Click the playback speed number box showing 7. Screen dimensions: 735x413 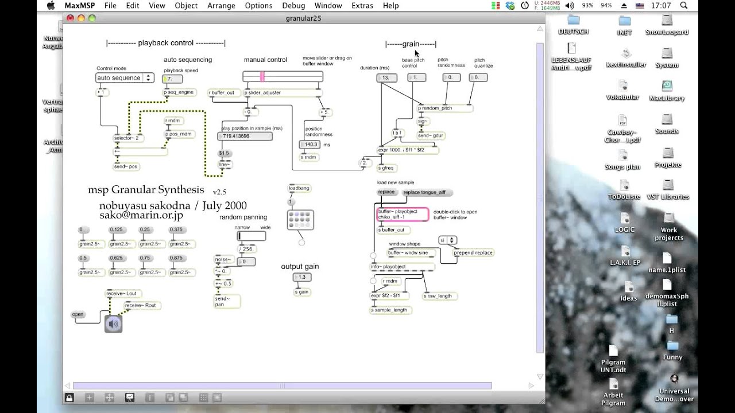tap(173, 79)
